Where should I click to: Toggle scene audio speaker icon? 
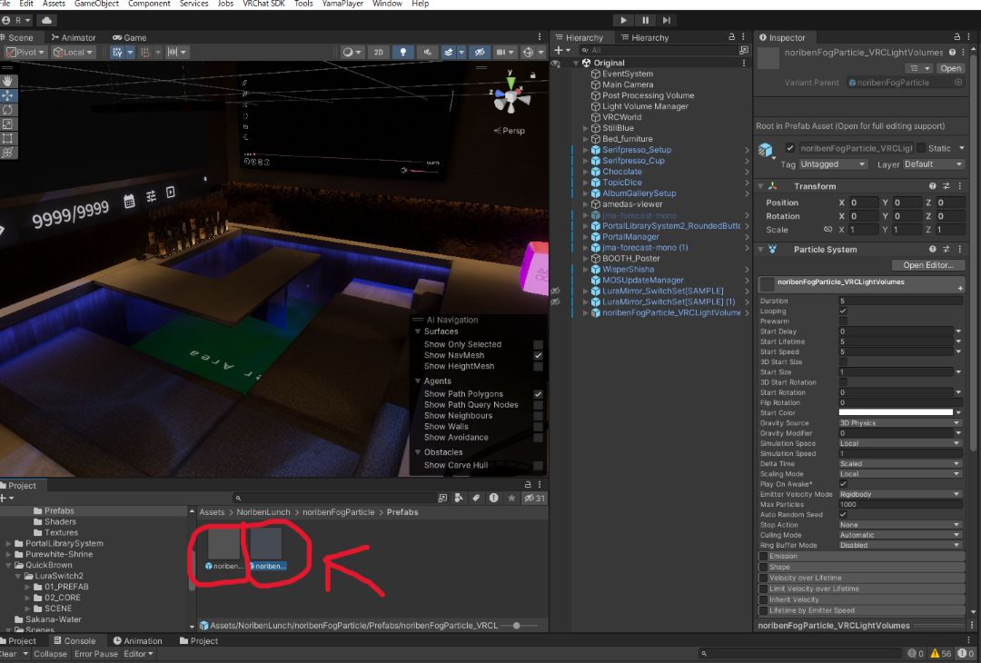427,53
